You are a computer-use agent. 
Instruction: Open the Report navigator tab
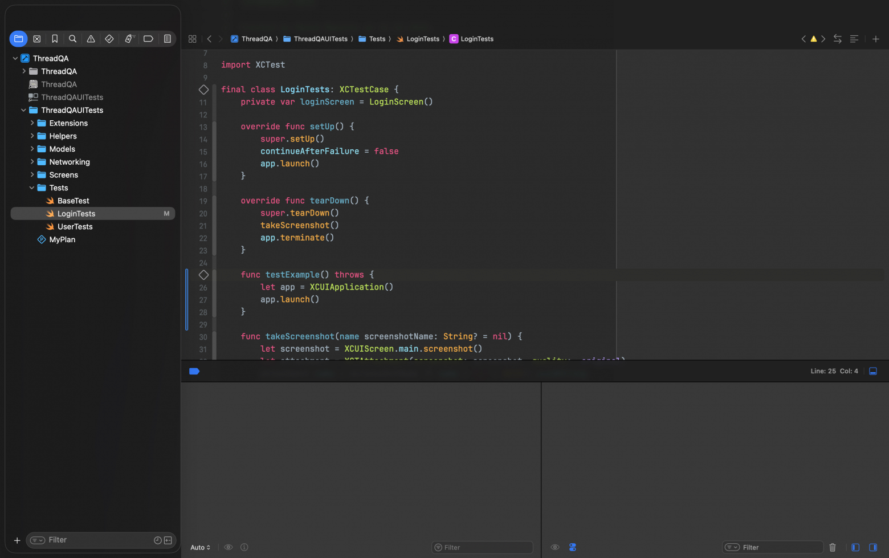coord(168,39)
